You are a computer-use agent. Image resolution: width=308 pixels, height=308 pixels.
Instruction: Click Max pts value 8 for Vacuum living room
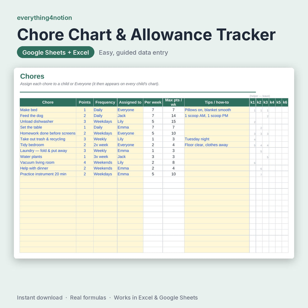[x=173, y=162]
